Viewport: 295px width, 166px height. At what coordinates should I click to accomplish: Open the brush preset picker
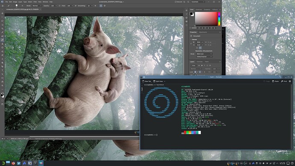point(17,6)
